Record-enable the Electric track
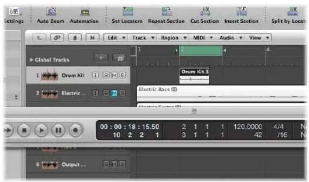 click(x=106, y=93)
